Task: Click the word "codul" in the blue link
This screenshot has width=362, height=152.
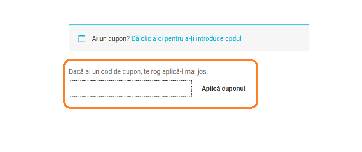Action: point(233,38)
